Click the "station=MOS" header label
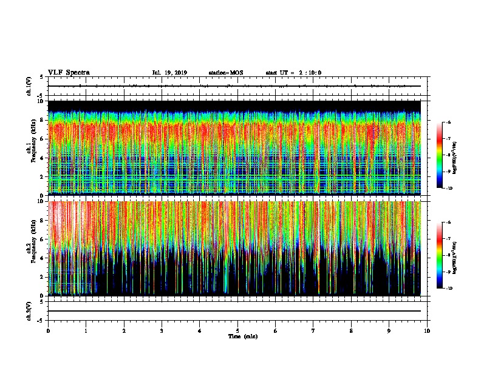Image resolution: width=481 pixels, height=371 pixels. [x=226, y=73]
